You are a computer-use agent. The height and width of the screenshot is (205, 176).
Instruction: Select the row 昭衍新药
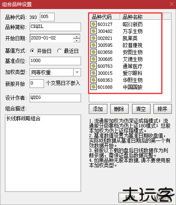pos(132,24)
